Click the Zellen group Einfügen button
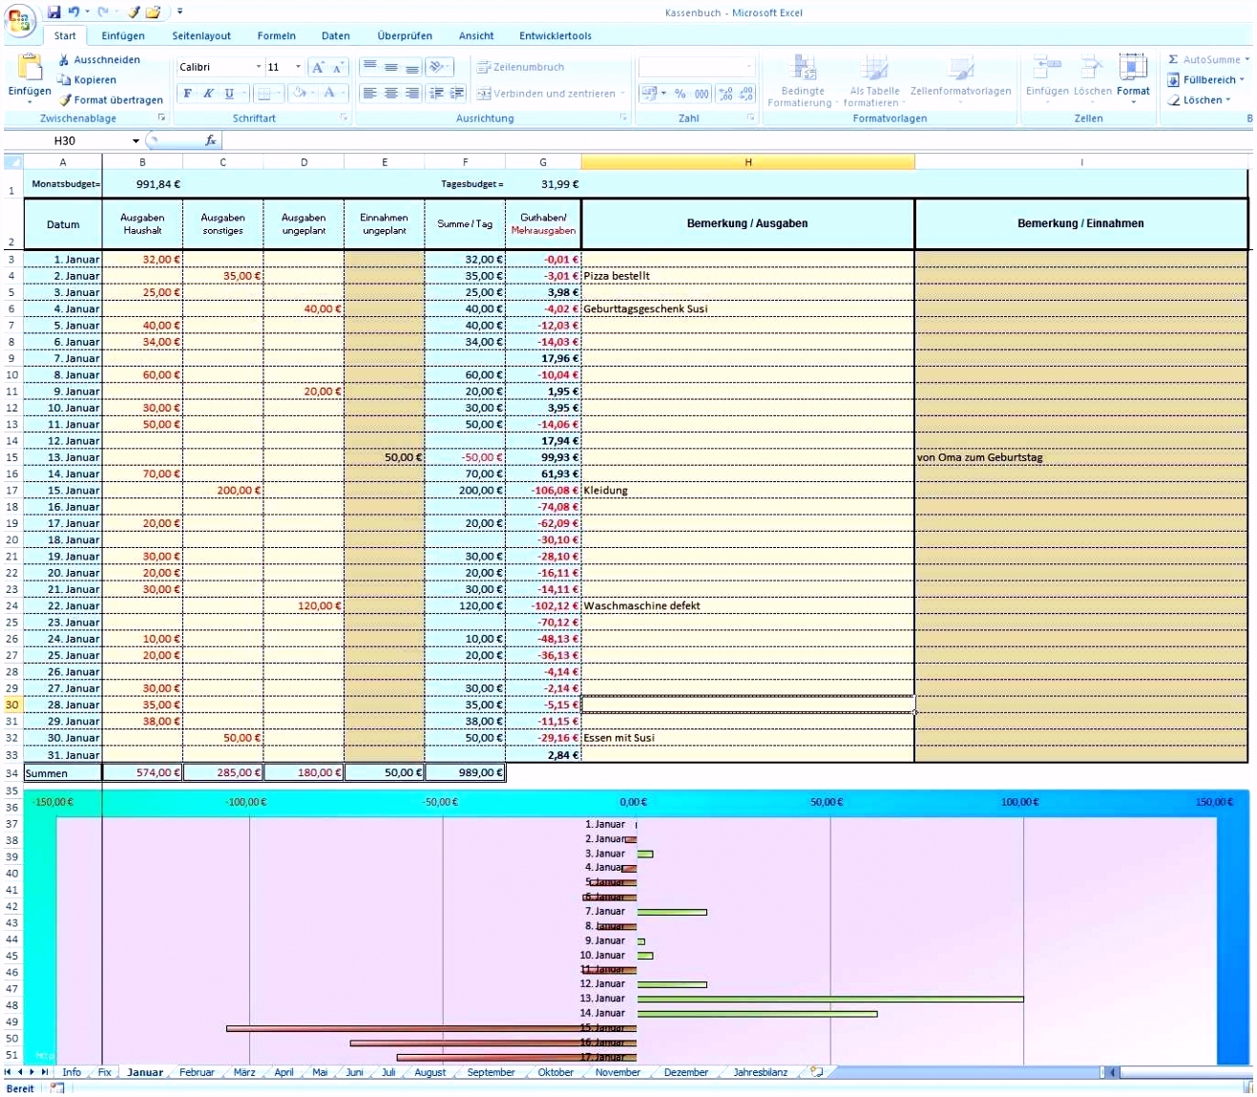 click(1047, 76)
